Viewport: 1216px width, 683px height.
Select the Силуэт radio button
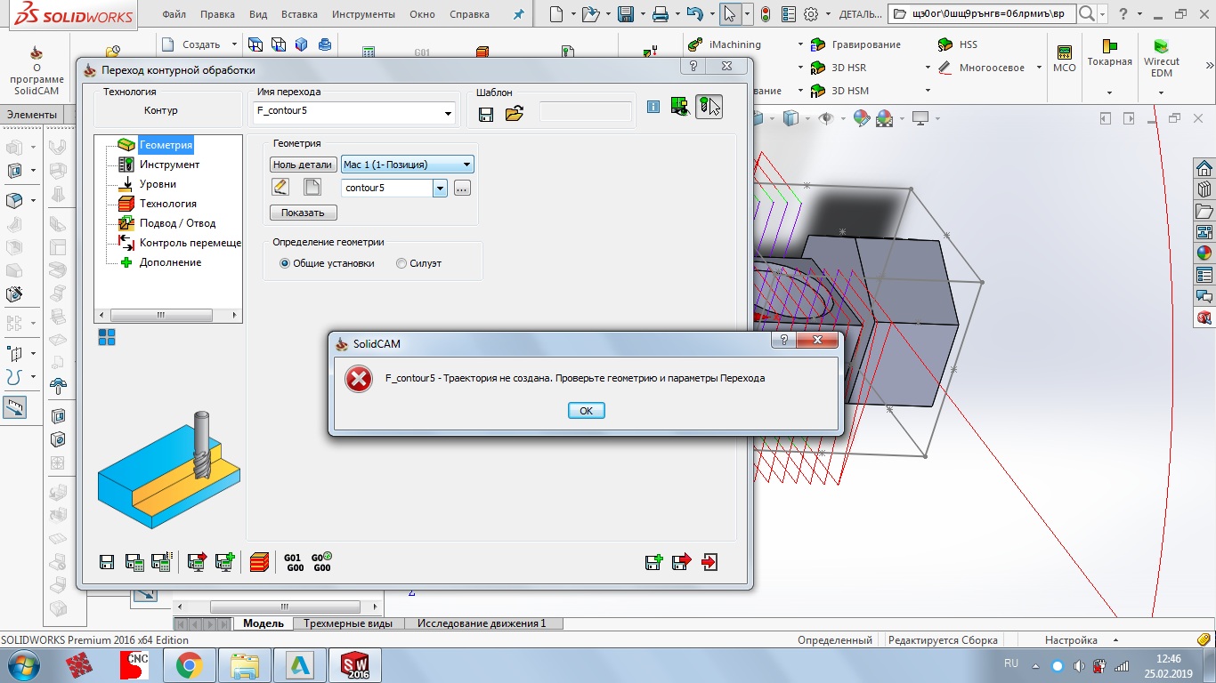click(401, 263)
